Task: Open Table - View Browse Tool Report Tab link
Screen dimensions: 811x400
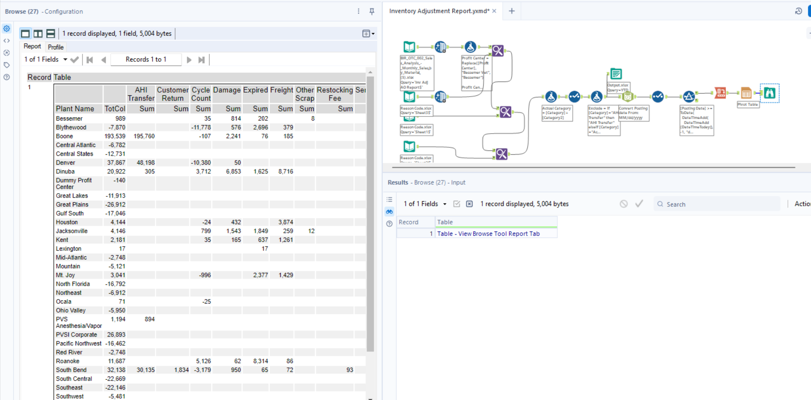Action: click(x=488, y=234)
